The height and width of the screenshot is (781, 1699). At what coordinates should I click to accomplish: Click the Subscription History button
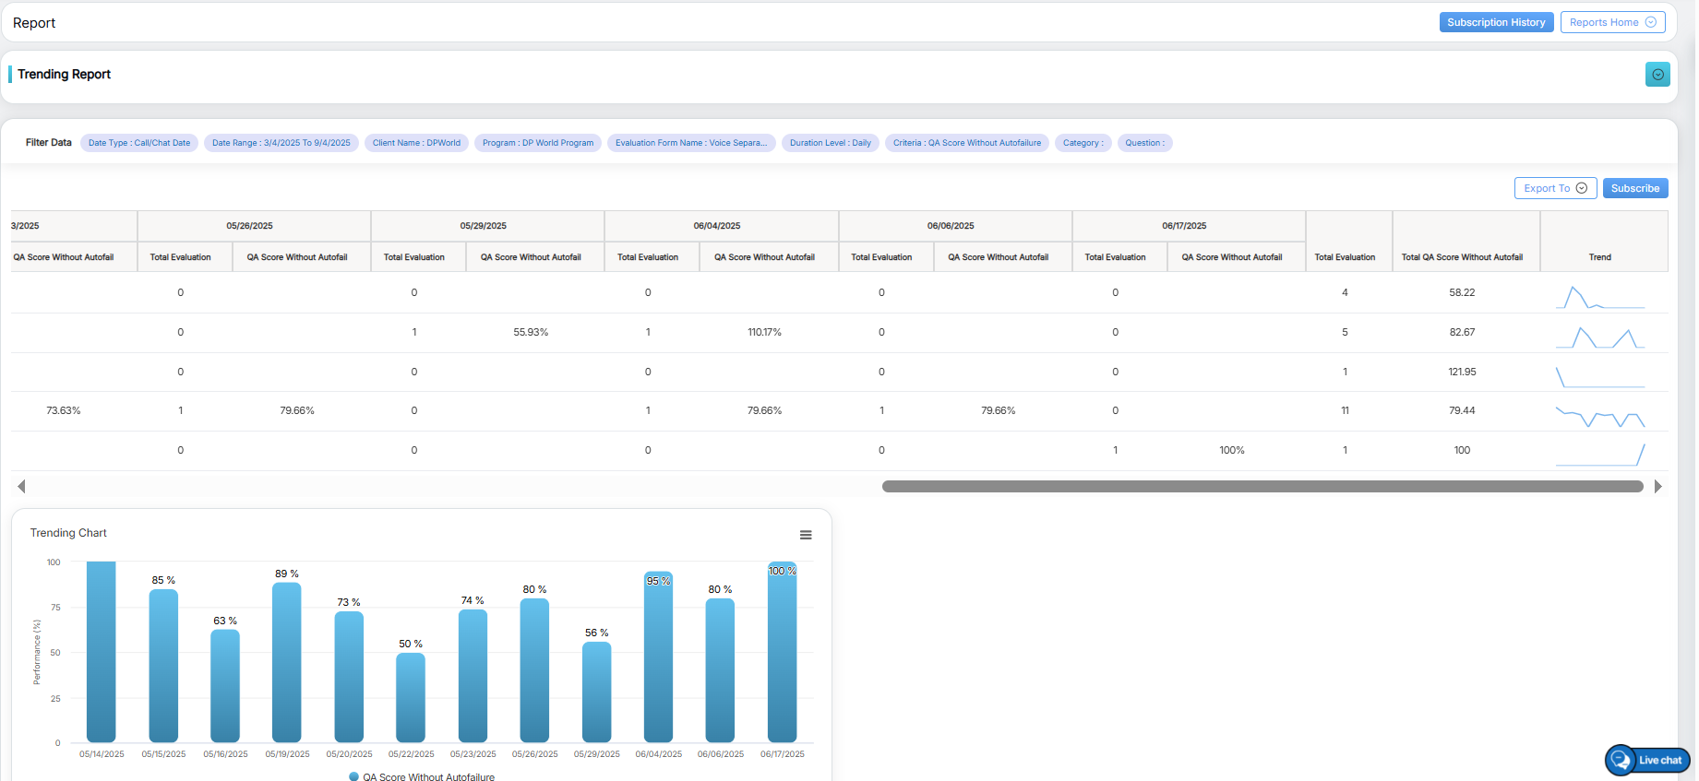[x=1495, y=22]
